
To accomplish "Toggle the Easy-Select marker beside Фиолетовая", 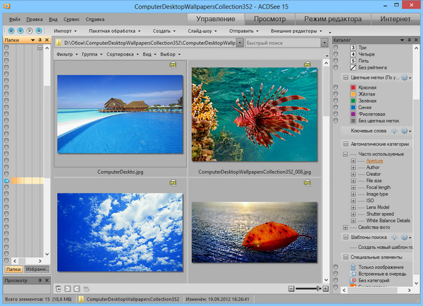I will pos(336,114).
